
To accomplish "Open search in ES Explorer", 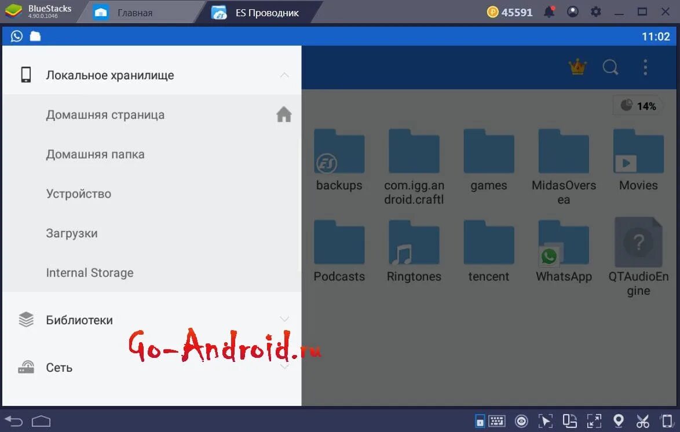I will [x=610, y=67].
